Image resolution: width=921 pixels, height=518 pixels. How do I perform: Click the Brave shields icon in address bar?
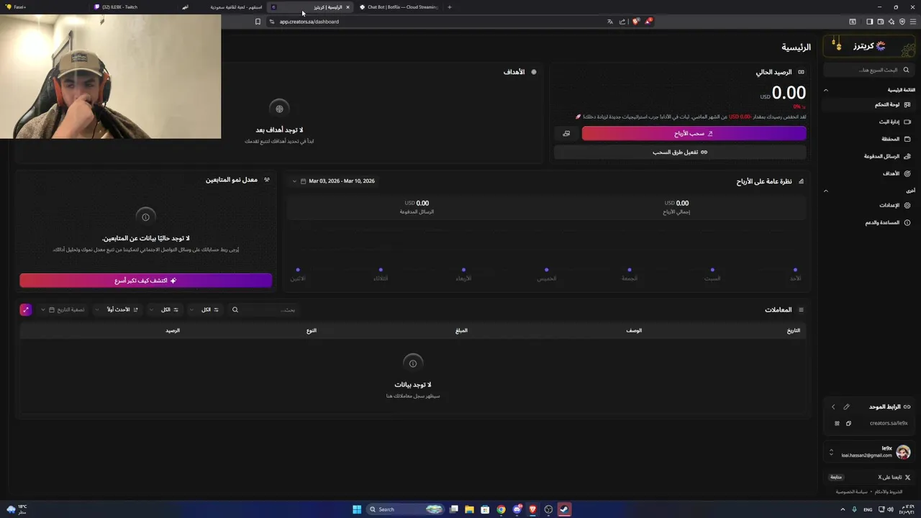coord(635,22)
